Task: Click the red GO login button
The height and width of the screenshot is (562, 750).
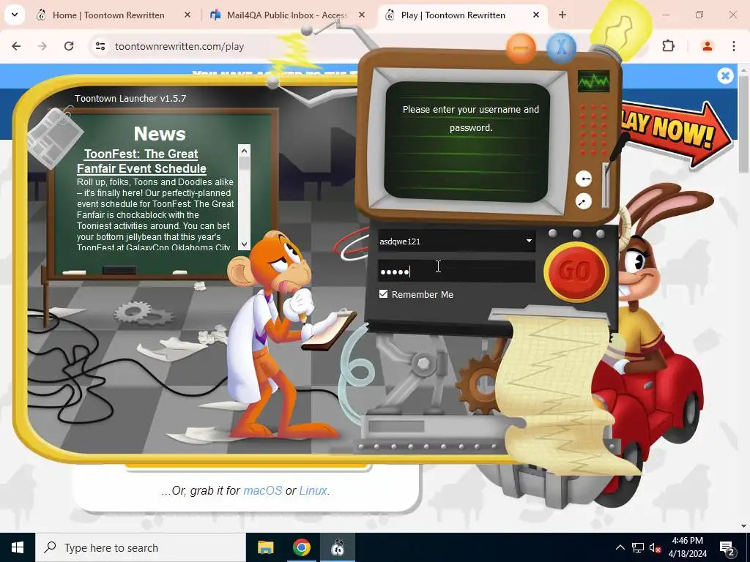Action: (x=576, y=272)
